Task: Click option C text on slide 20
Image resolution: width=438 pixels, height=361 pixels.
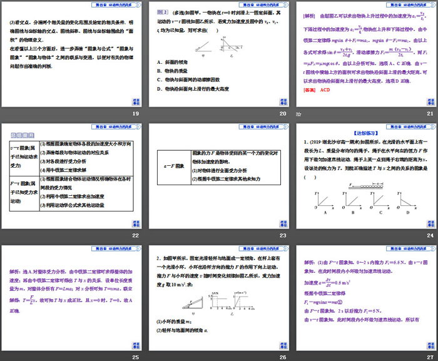Action: (188, 80)
